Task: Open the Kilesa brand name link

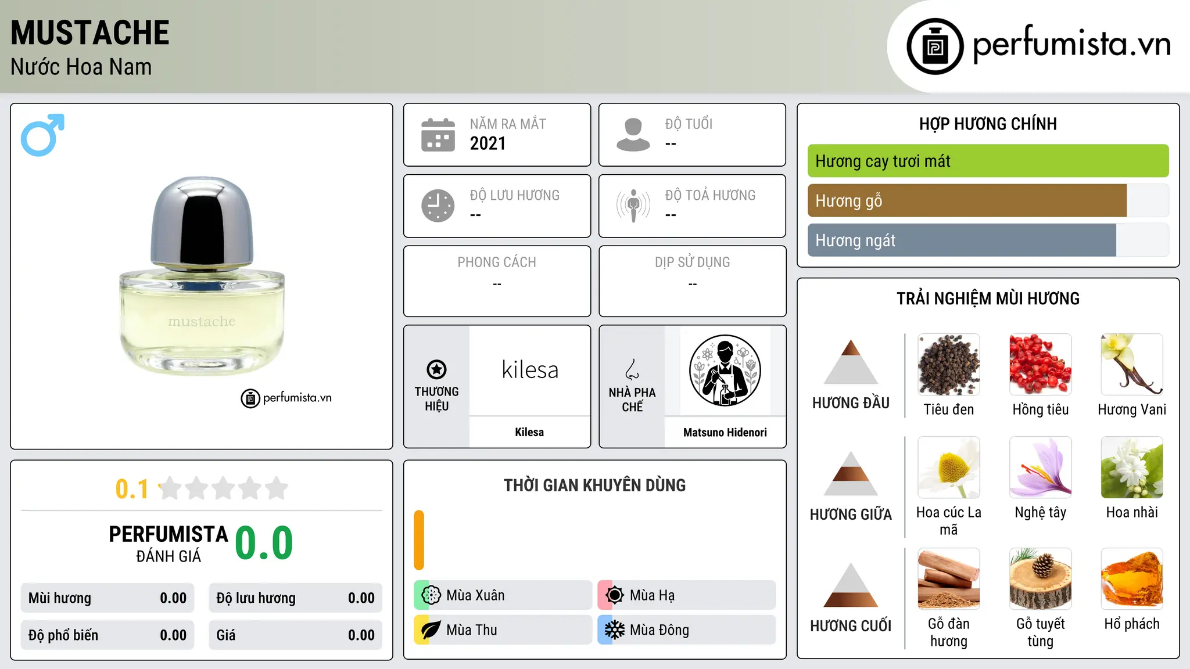Action: pos(529,432)
